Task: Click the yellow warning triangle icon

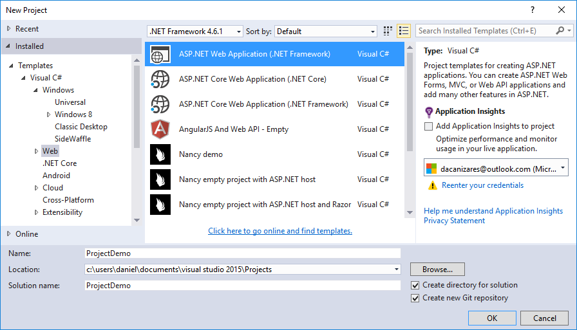Action: click(432, 185)
